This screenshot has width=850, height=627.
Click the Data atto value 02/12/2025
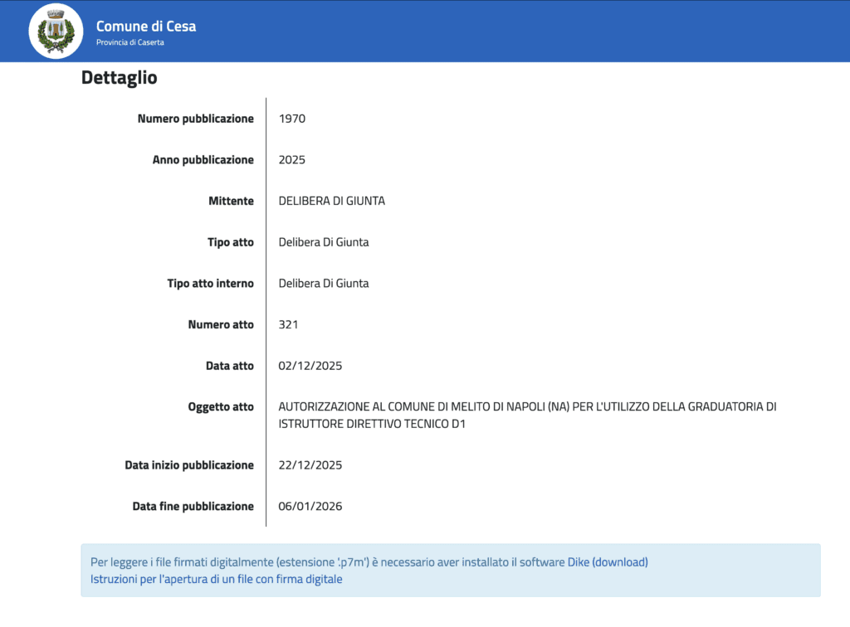point(310,366)
